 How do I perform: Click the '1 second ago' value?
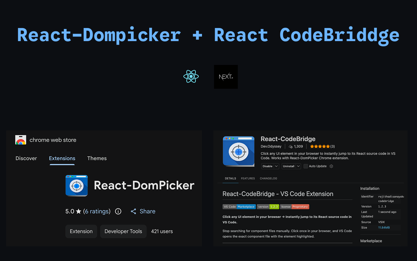[387, 212]
